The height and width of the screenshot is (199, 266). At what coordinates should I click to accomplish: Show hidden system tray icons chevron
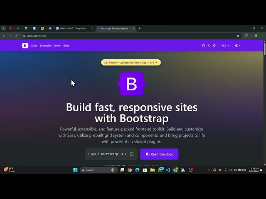209,170
